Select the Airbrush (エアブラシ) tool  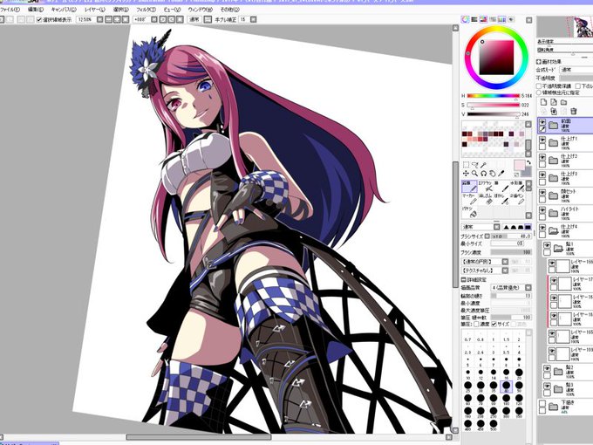[485, 186]
